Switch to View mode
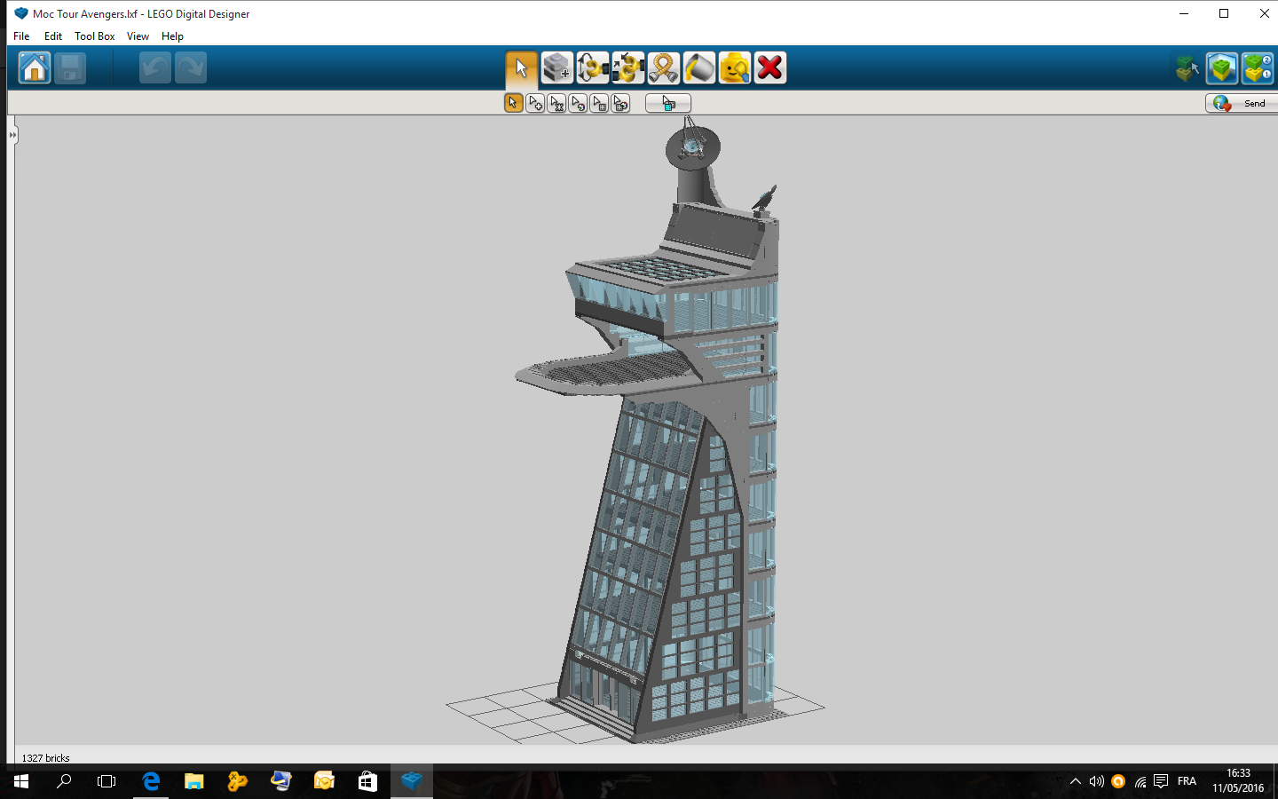The height and width of the screenshot is (799, 1278). click(x=1222, y=67)
